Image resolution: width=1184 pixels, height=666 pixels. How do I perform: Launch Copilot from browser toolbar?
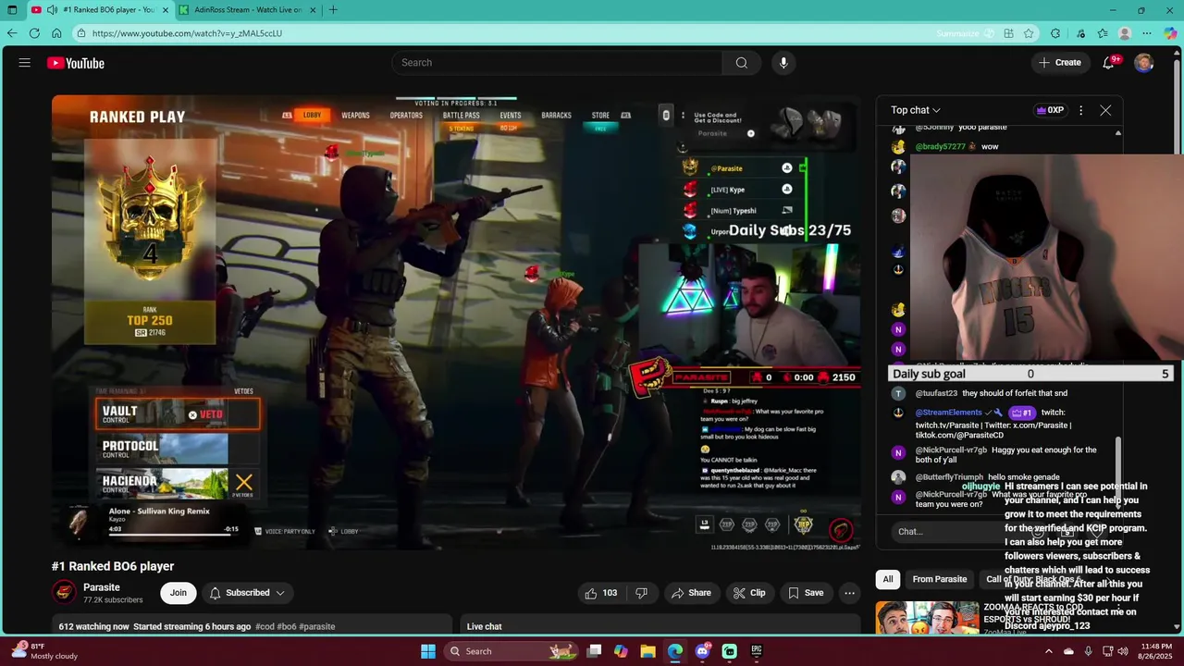[x=1171, y=33]
